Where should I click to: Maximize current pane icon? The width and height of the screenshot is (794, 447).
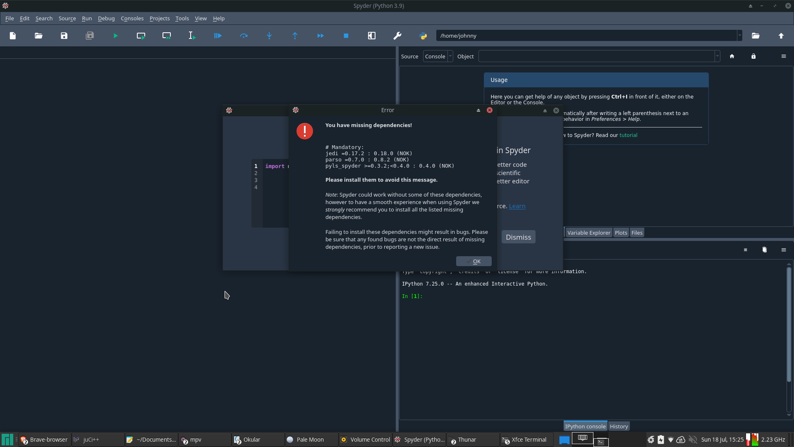coord(372,36)
